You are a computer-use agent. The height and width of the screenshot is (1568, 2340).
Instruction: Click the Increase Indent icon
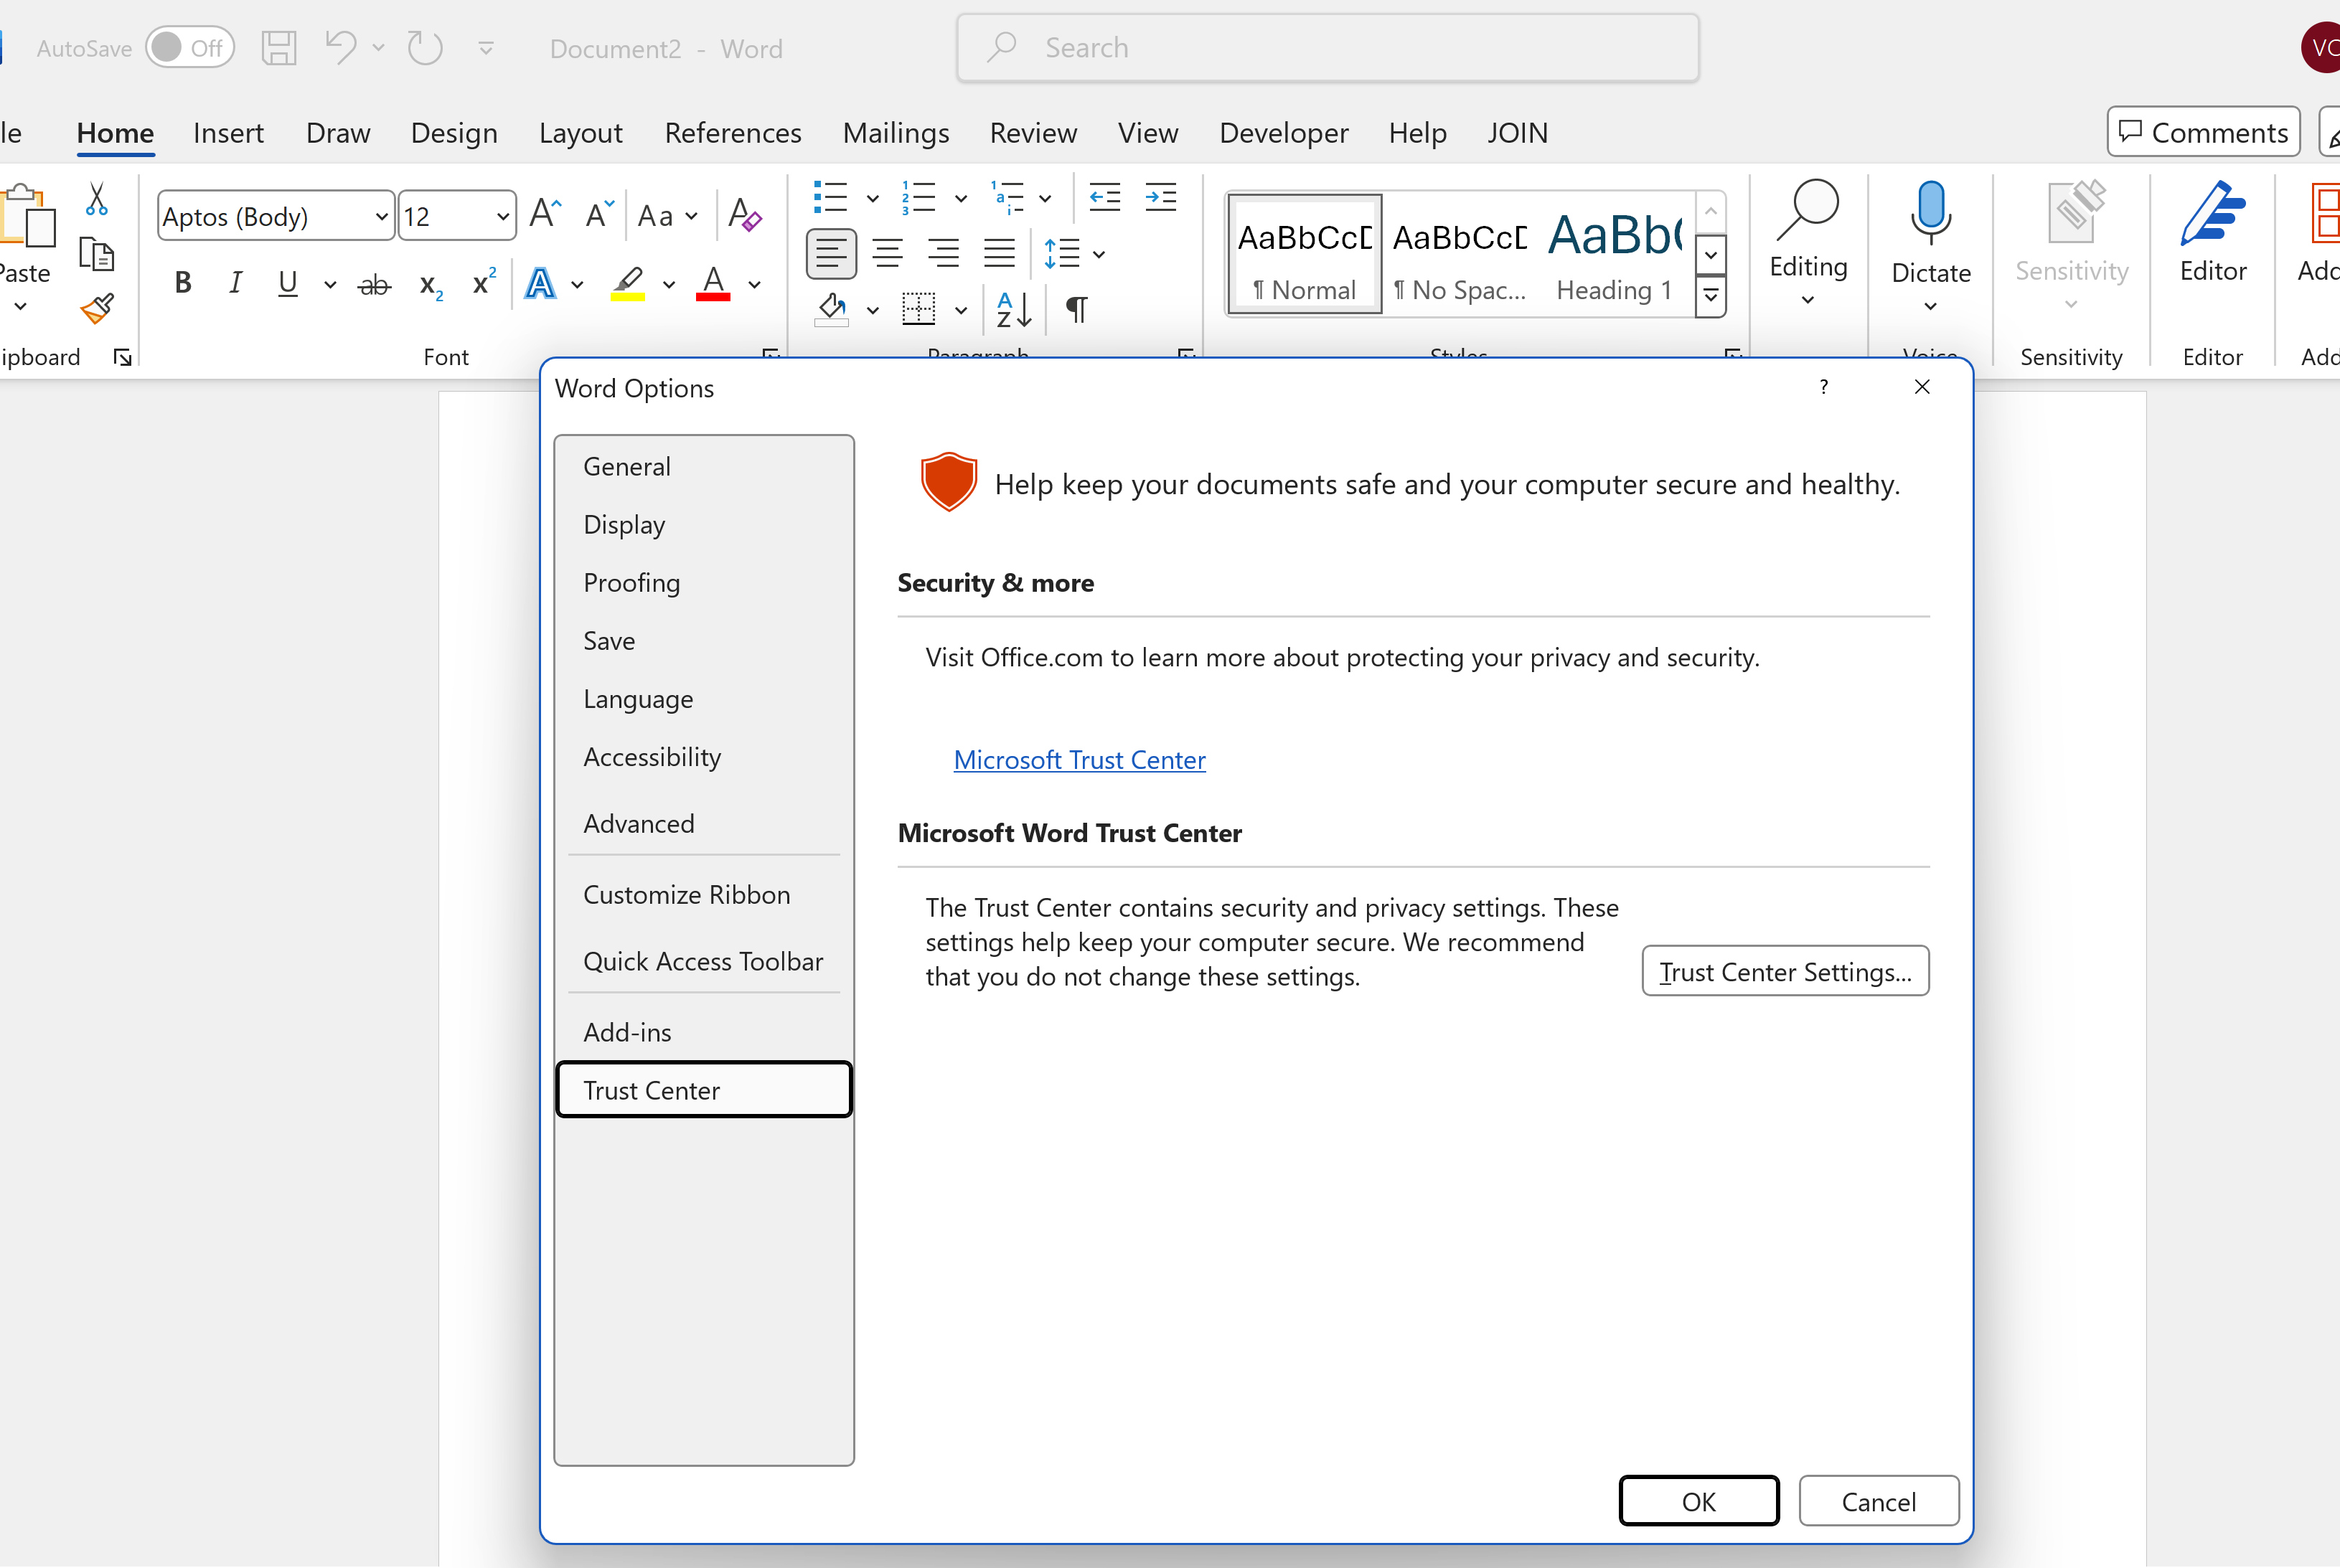pos(1160,197)
